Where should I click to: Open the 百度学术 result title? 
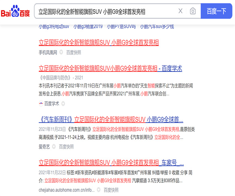pos(110,68)
